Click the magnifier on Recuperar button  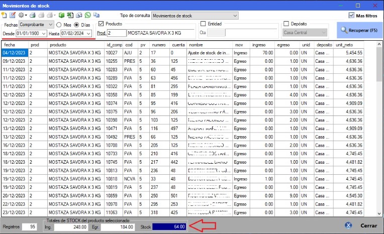tap(344, 30)
